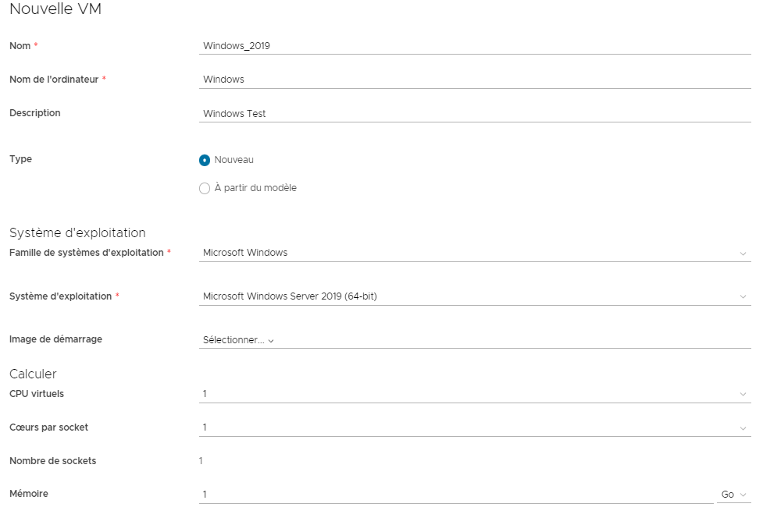The width and height of the screenshot is (763, 525).
Task: Select the Nouveau radio button
Action: point(205,160)
